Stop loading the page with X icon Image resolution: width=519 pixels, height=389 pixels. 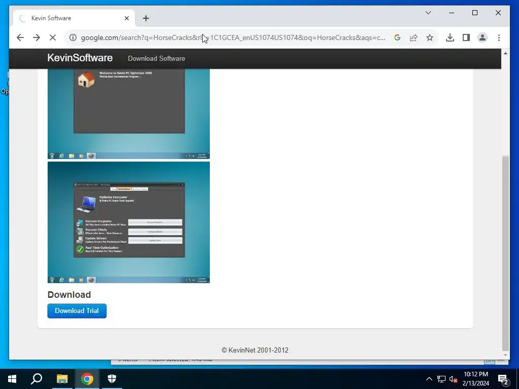[53, 37]
